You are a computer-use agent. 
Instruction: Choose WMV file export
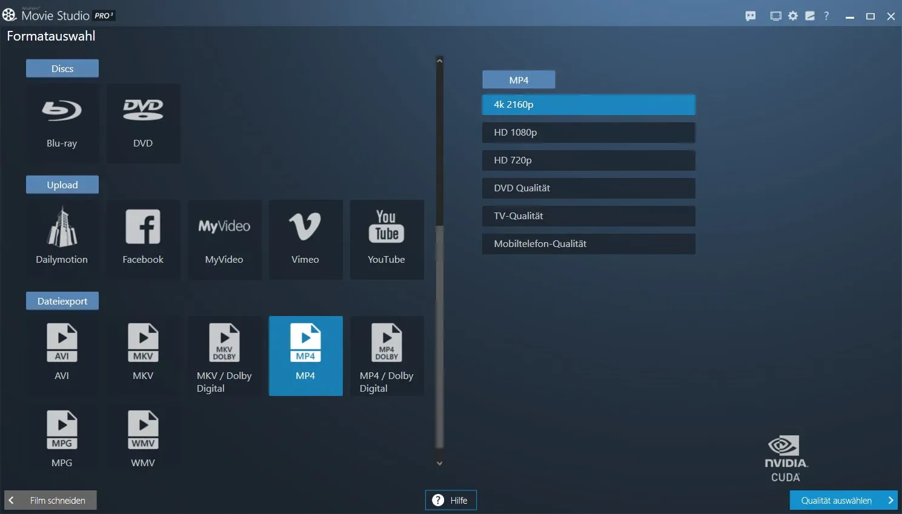[x=143, y=438]
